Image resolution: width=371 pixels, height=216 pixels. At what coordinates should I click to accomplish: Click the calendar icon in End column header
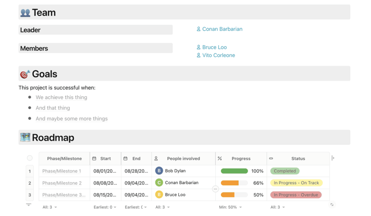click(x=125, y=158)
